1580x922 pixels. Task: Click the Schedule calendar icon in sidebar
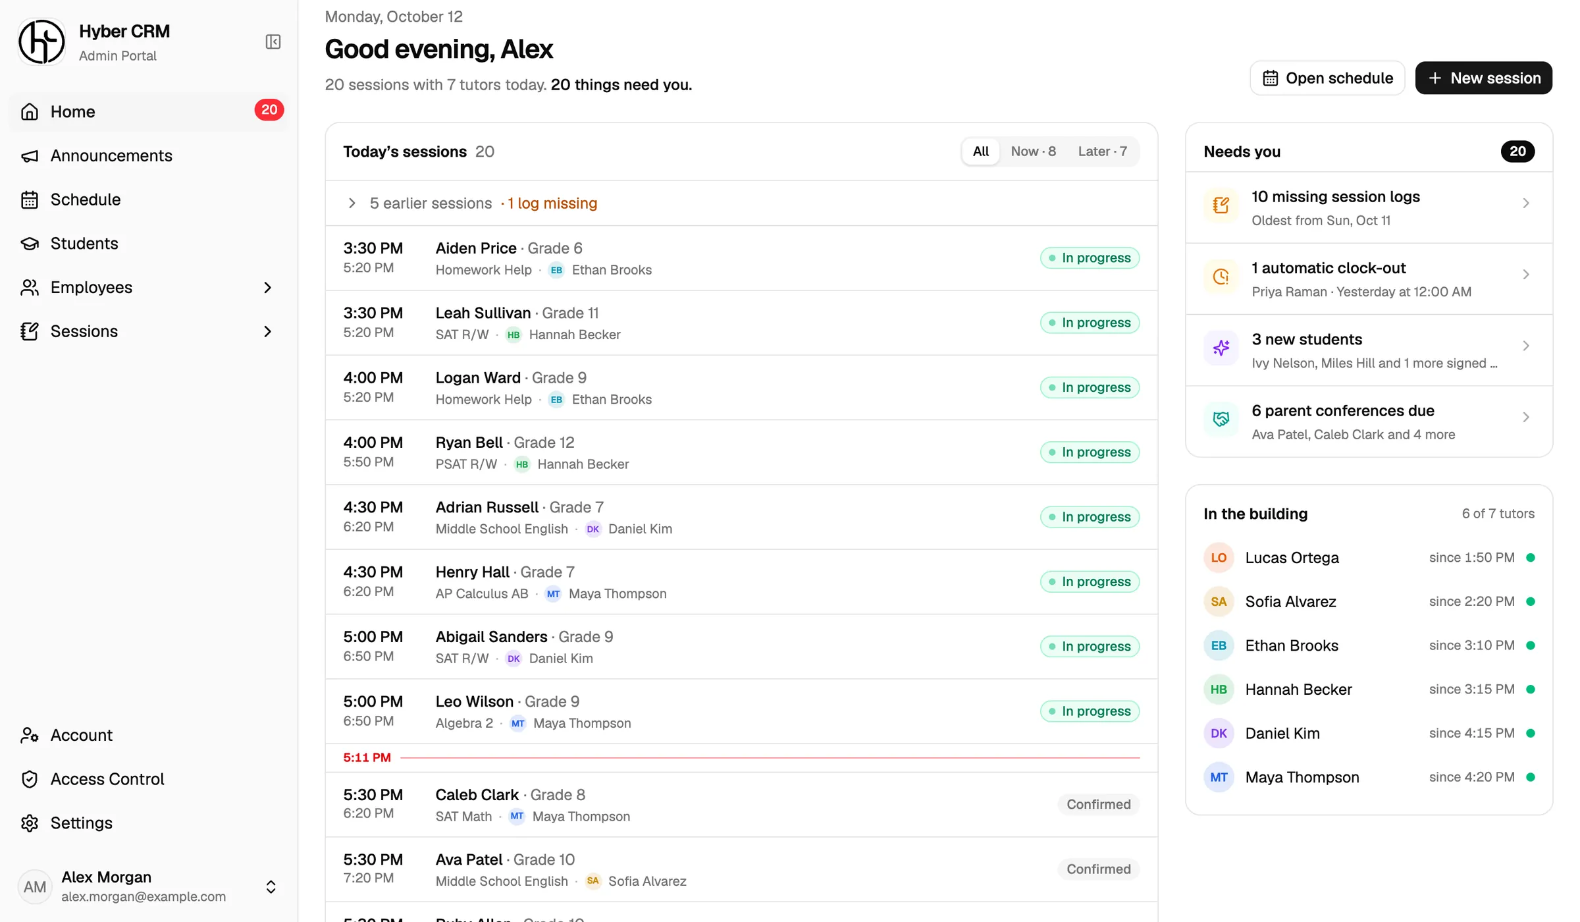click(30, 200)
